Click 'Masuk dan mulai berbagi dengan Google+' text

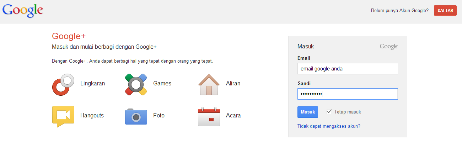(104, 47)
